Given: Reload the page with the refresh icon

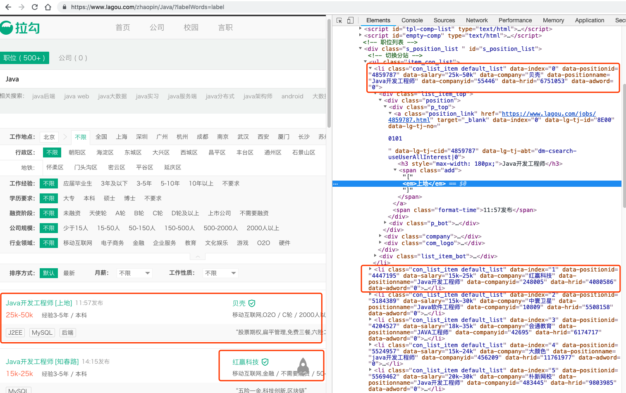Looking at the screenshot, I should [35, 7].
